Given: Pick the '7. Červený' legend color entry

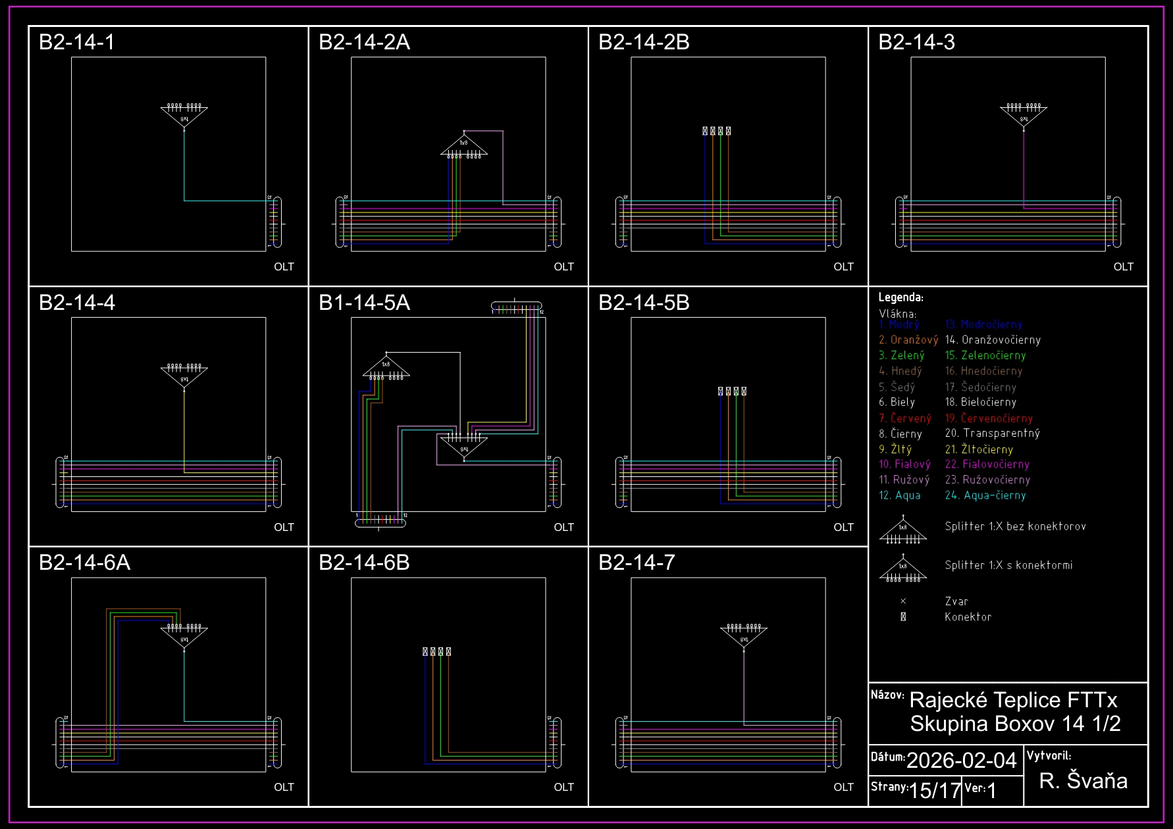Looking at the screenshot, I should (x=905, y=418).
